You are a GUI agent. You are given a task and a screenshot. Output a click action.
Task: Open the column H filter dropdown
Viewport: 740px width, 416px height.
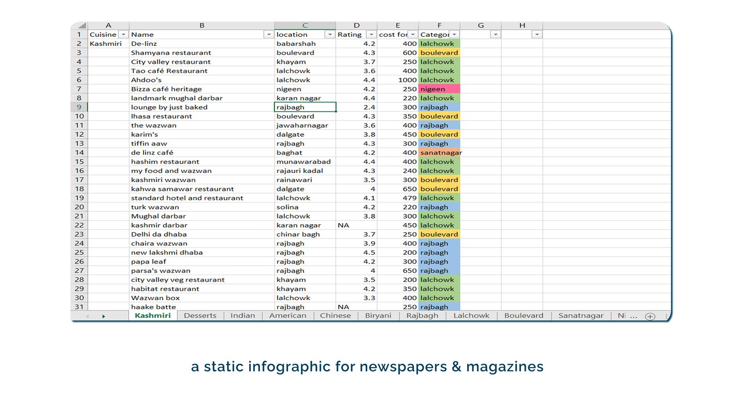tap(537, 35)
